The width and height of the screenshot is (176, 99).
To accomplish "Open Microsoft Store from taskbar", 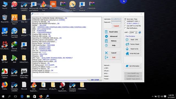I will pyautogui.click(x=34, y=97).
